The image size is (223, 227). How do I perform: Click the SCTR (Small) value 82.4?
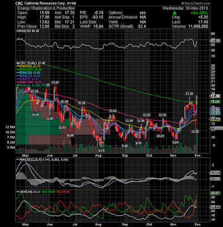tap(142, 27)
